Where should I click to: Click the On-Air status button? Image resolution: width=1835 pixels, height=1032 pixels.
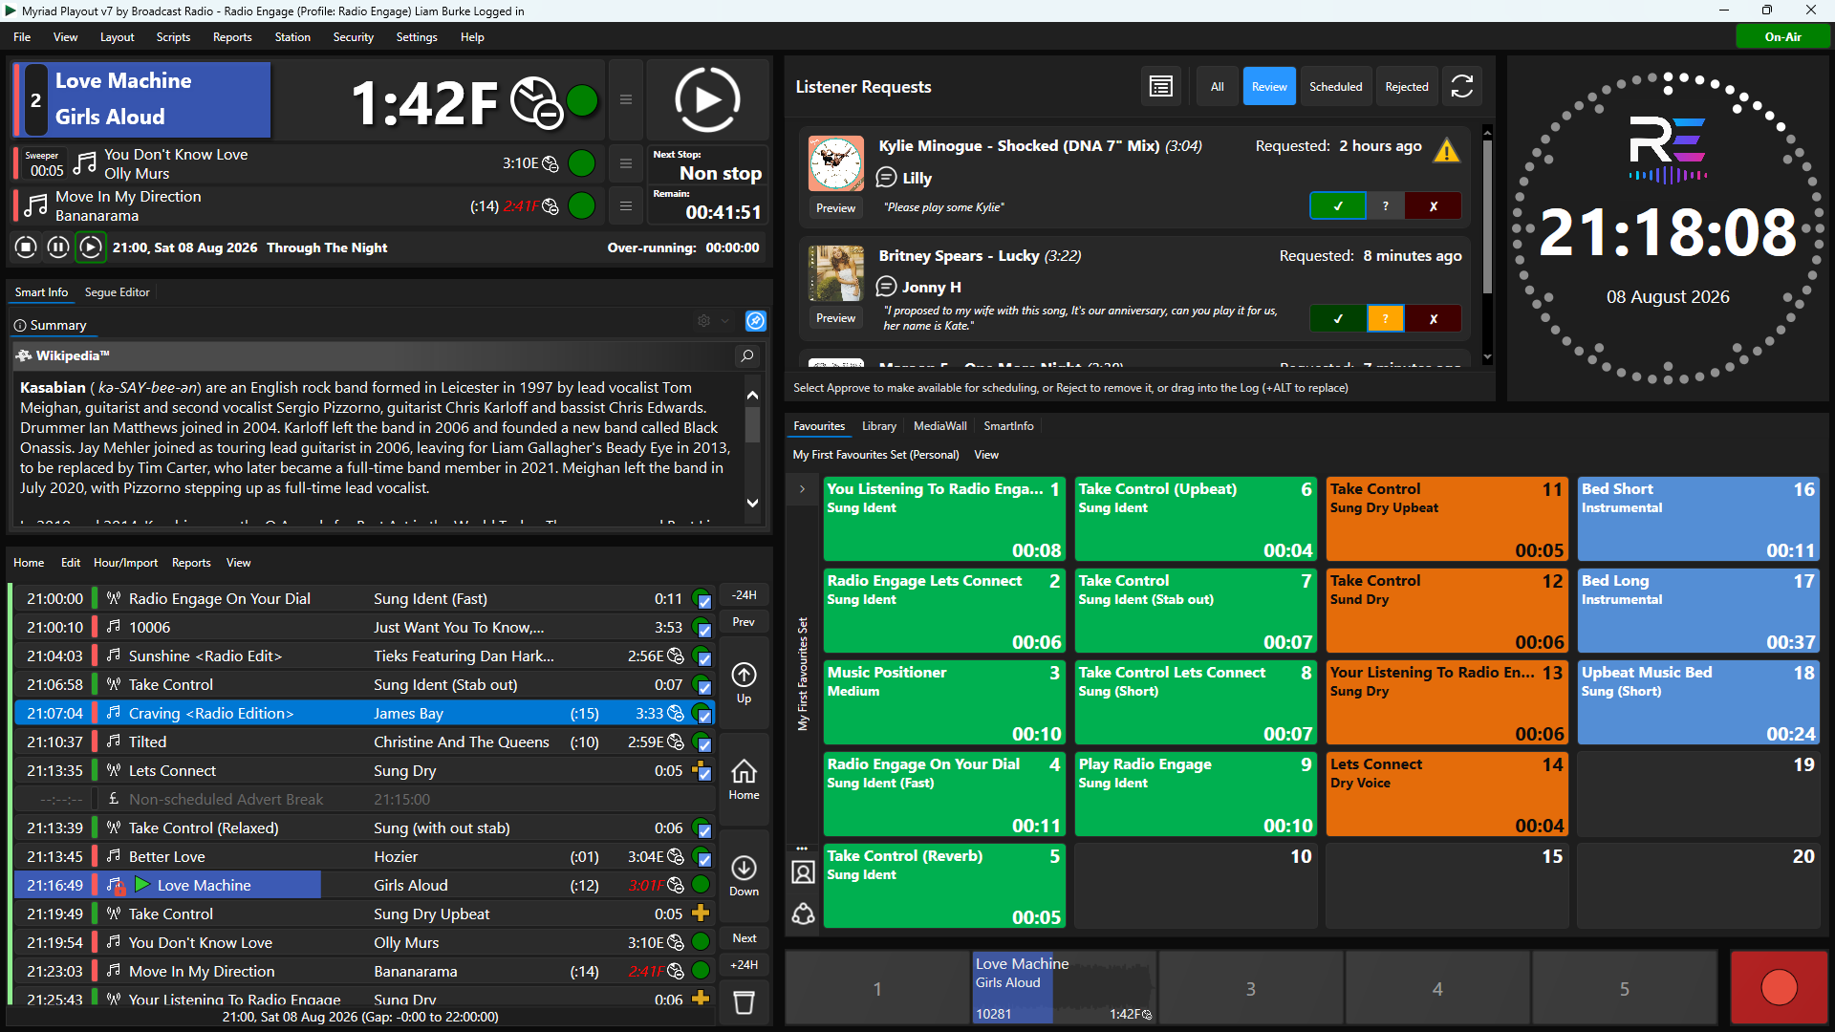tap(1782, 37)
